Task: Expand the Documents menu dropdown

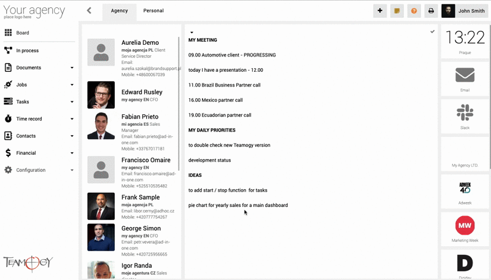Action: [72, 68]
